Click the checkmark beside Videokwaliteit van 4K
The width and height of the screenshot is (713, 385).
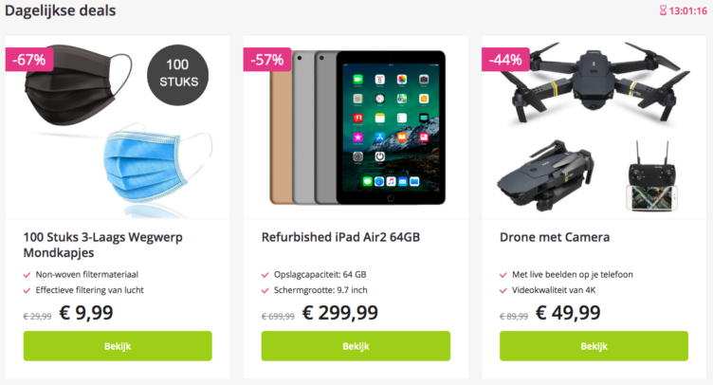pos(503,290)
